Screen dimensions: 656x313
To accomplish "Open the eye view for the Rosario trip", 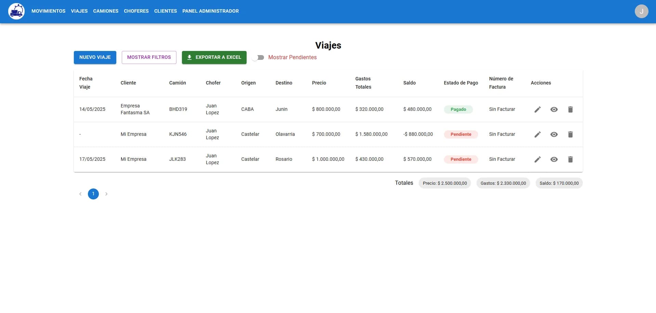I will pyautogui.click(x=554, y=159).
